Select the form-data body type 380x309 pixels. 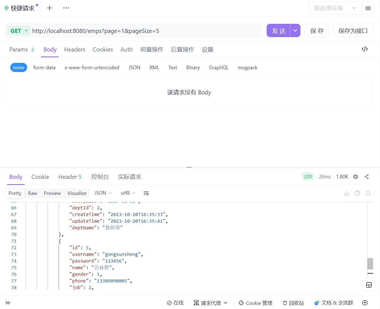(44, 68)
